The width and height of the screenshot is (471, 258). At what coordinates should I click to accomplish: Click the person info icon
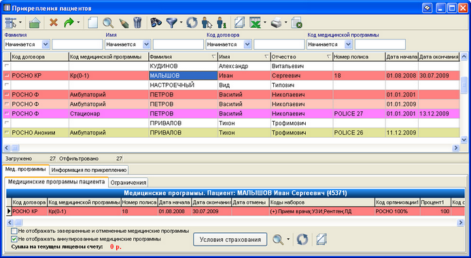222,23
